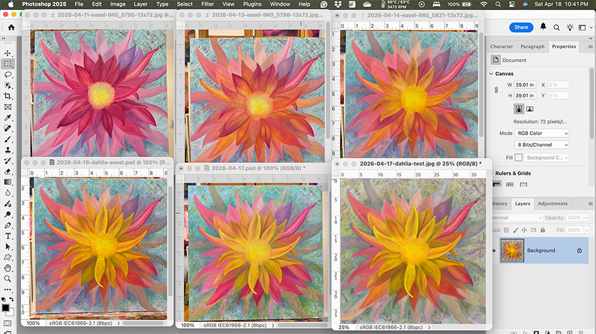Image resolution: width=596 pixels, height=334 pixels.
Task: Select the Eyedropper tool
Action: (x=8, y=118)
